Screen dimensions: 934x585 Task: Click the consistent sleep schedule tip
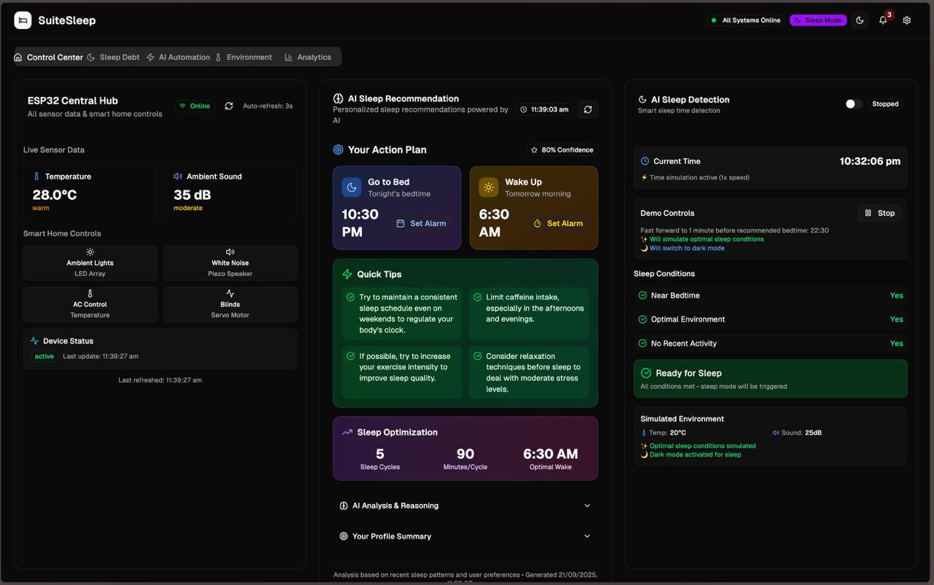coord(402,313)
